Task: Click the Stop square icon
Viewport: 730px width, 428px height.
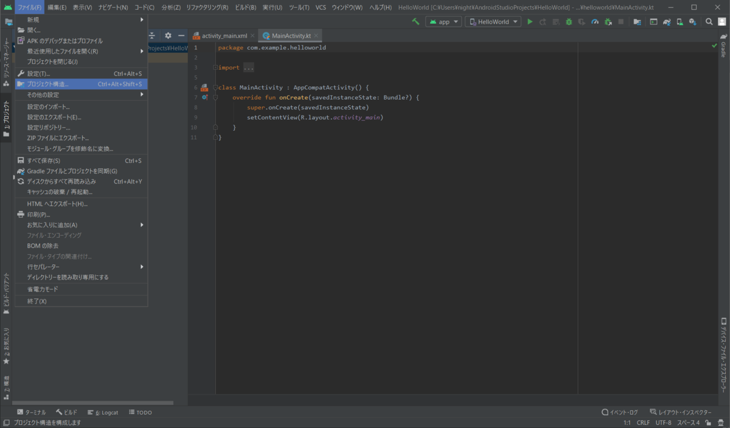Action: [x=621, y=21]
